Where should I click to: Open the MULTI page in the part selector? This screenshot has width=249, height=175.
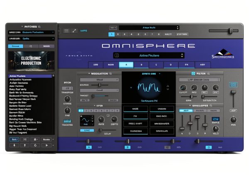click(x=168, y=34)
